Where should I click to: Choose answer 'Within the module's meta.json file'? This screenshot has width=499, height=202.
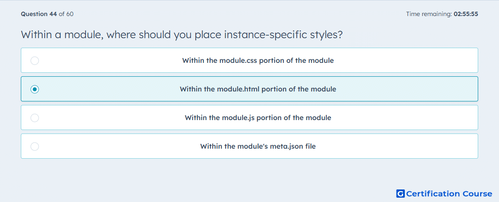tap(258, 147)
